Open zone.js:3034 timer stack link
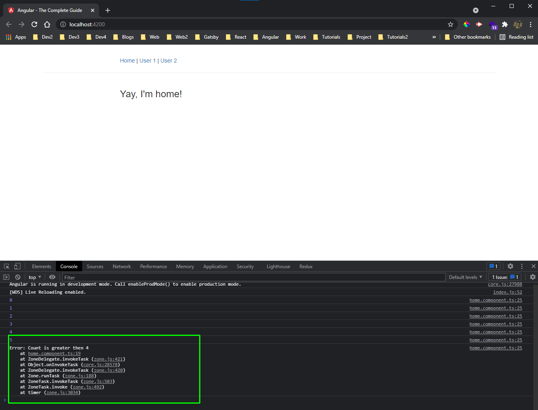This screenshot has width=538, height=410. click(x=62, y=392)
